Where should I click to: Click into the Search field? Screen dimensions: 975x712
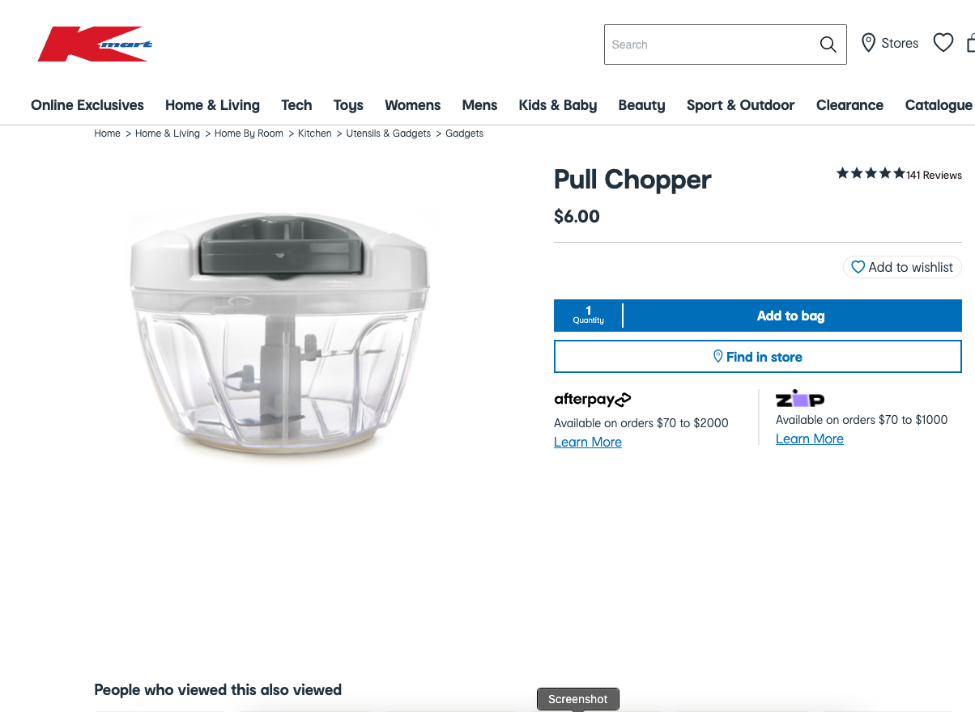[x=709, y=44]
